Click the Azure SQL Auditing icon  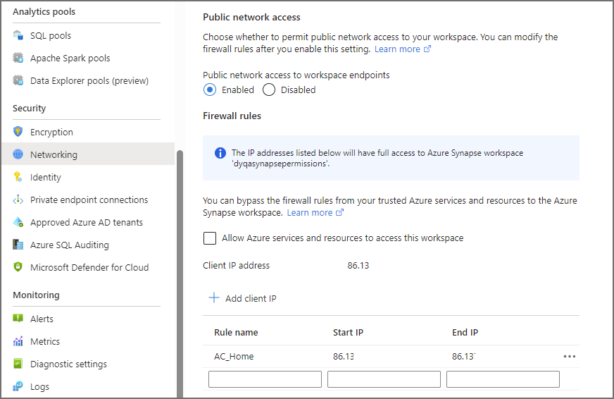pos(18,245)
